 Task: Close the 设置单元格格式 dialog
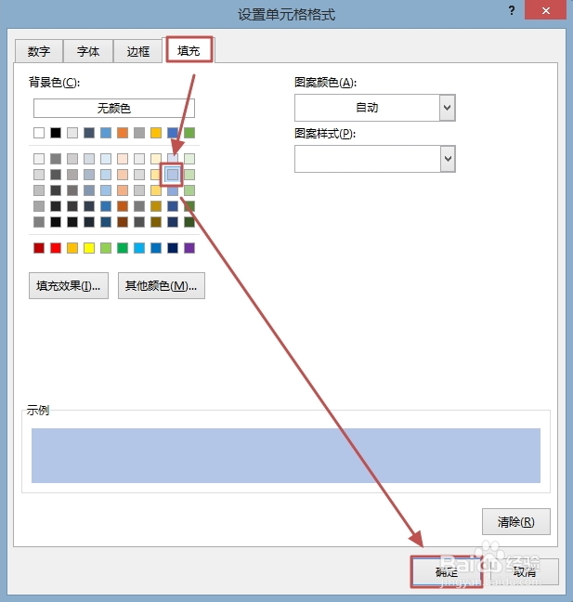click(545, 10)
